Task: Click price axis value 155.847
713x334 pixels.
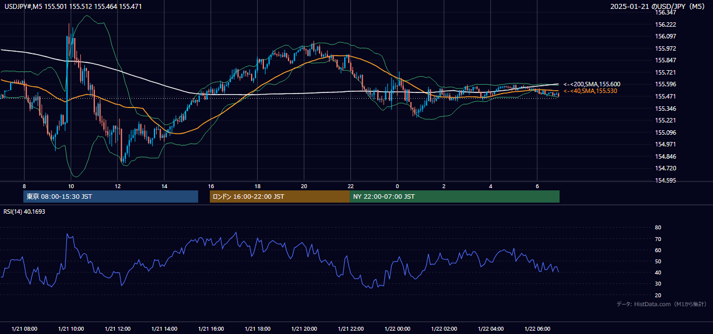Action: tap(666, 60)
